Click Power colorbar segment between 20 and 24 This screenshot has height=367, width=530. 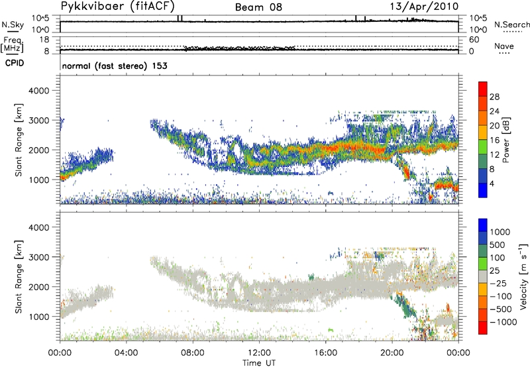click(483, 119)
